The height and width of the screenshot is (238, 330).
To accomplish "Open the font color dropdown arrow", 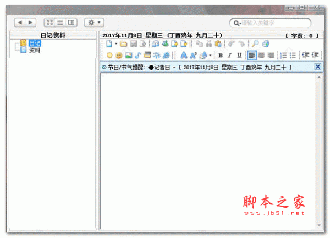I will [x=210, y=56].
